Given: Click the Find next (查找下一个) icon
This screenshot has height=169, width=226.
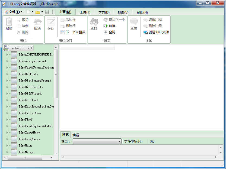Looking at the screenshot, I should [106, 20].
